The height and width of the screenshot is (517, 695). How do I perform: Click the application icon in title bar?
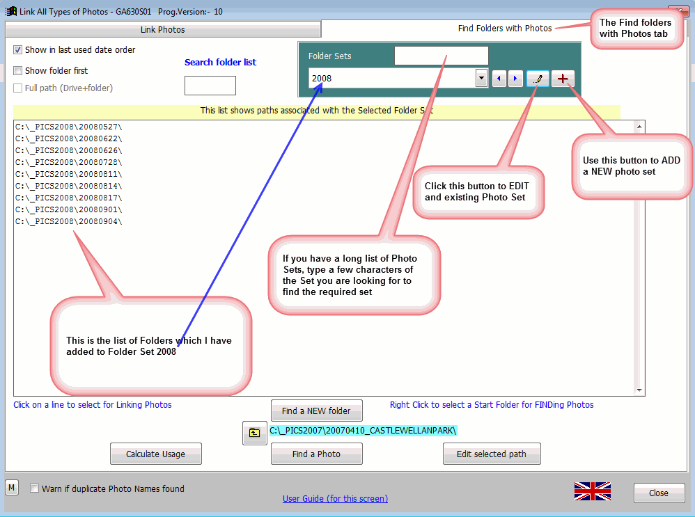tap(10, 11)
